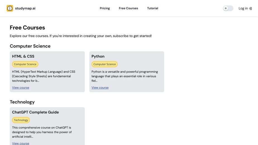Go to Free Courses in navigation
Screen dimensions: 258x145
point(128,8)
